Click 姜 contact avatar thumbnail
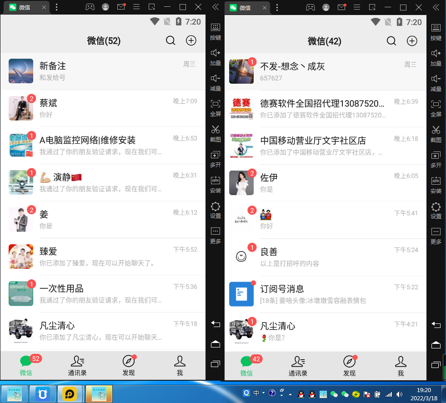Image resolution: width=446 pixels, height=403 pixels. tap(21, 219)
